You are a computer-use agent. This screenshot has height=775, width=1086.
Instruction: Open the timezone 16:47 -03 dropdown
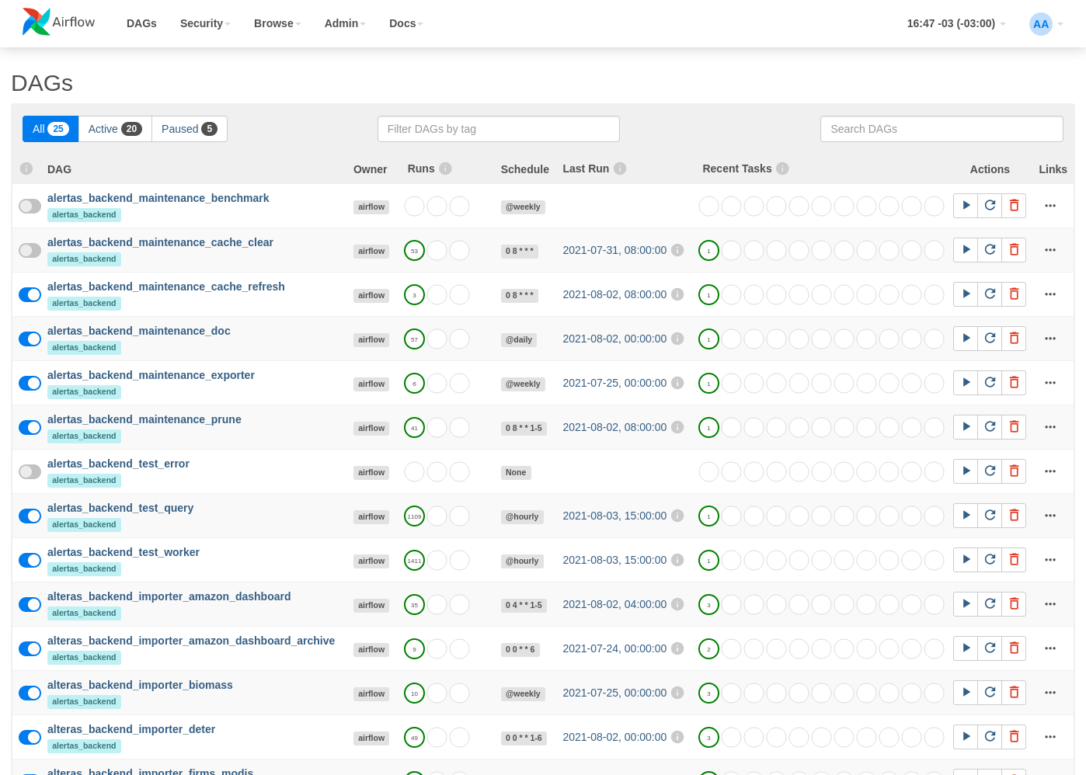(956, 23)
